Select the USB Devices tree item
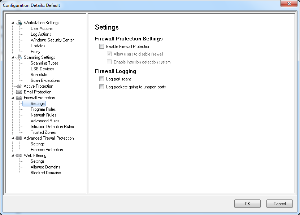 pos(42,69)
